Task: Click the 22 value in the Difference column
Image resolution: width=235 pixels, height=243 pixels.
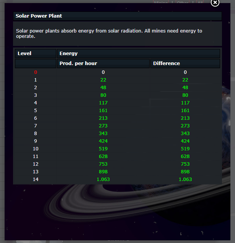Action: tap(185, 80)
